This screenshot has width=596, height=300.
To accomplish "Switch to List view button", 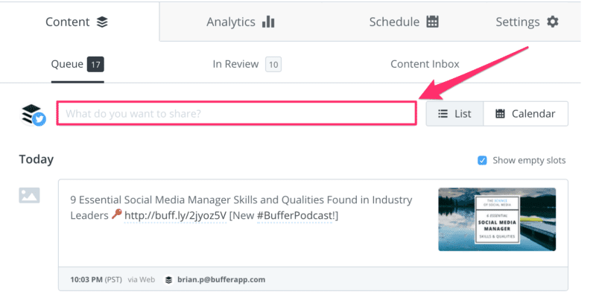I will 454,114.
